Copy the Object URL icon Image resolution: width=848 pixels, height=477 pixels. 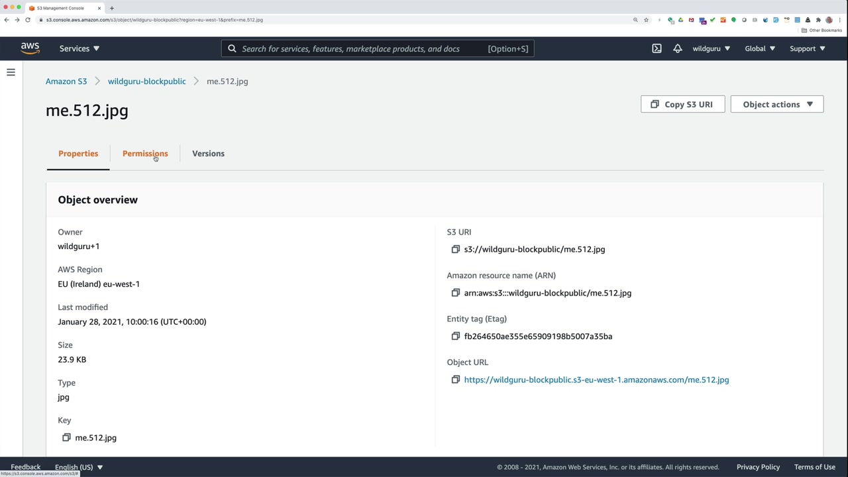[x=455, y=380]
